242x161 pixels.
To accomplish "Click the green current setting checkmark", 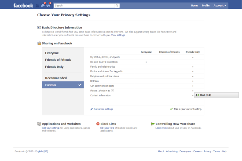I will click(x=171, y=109).
